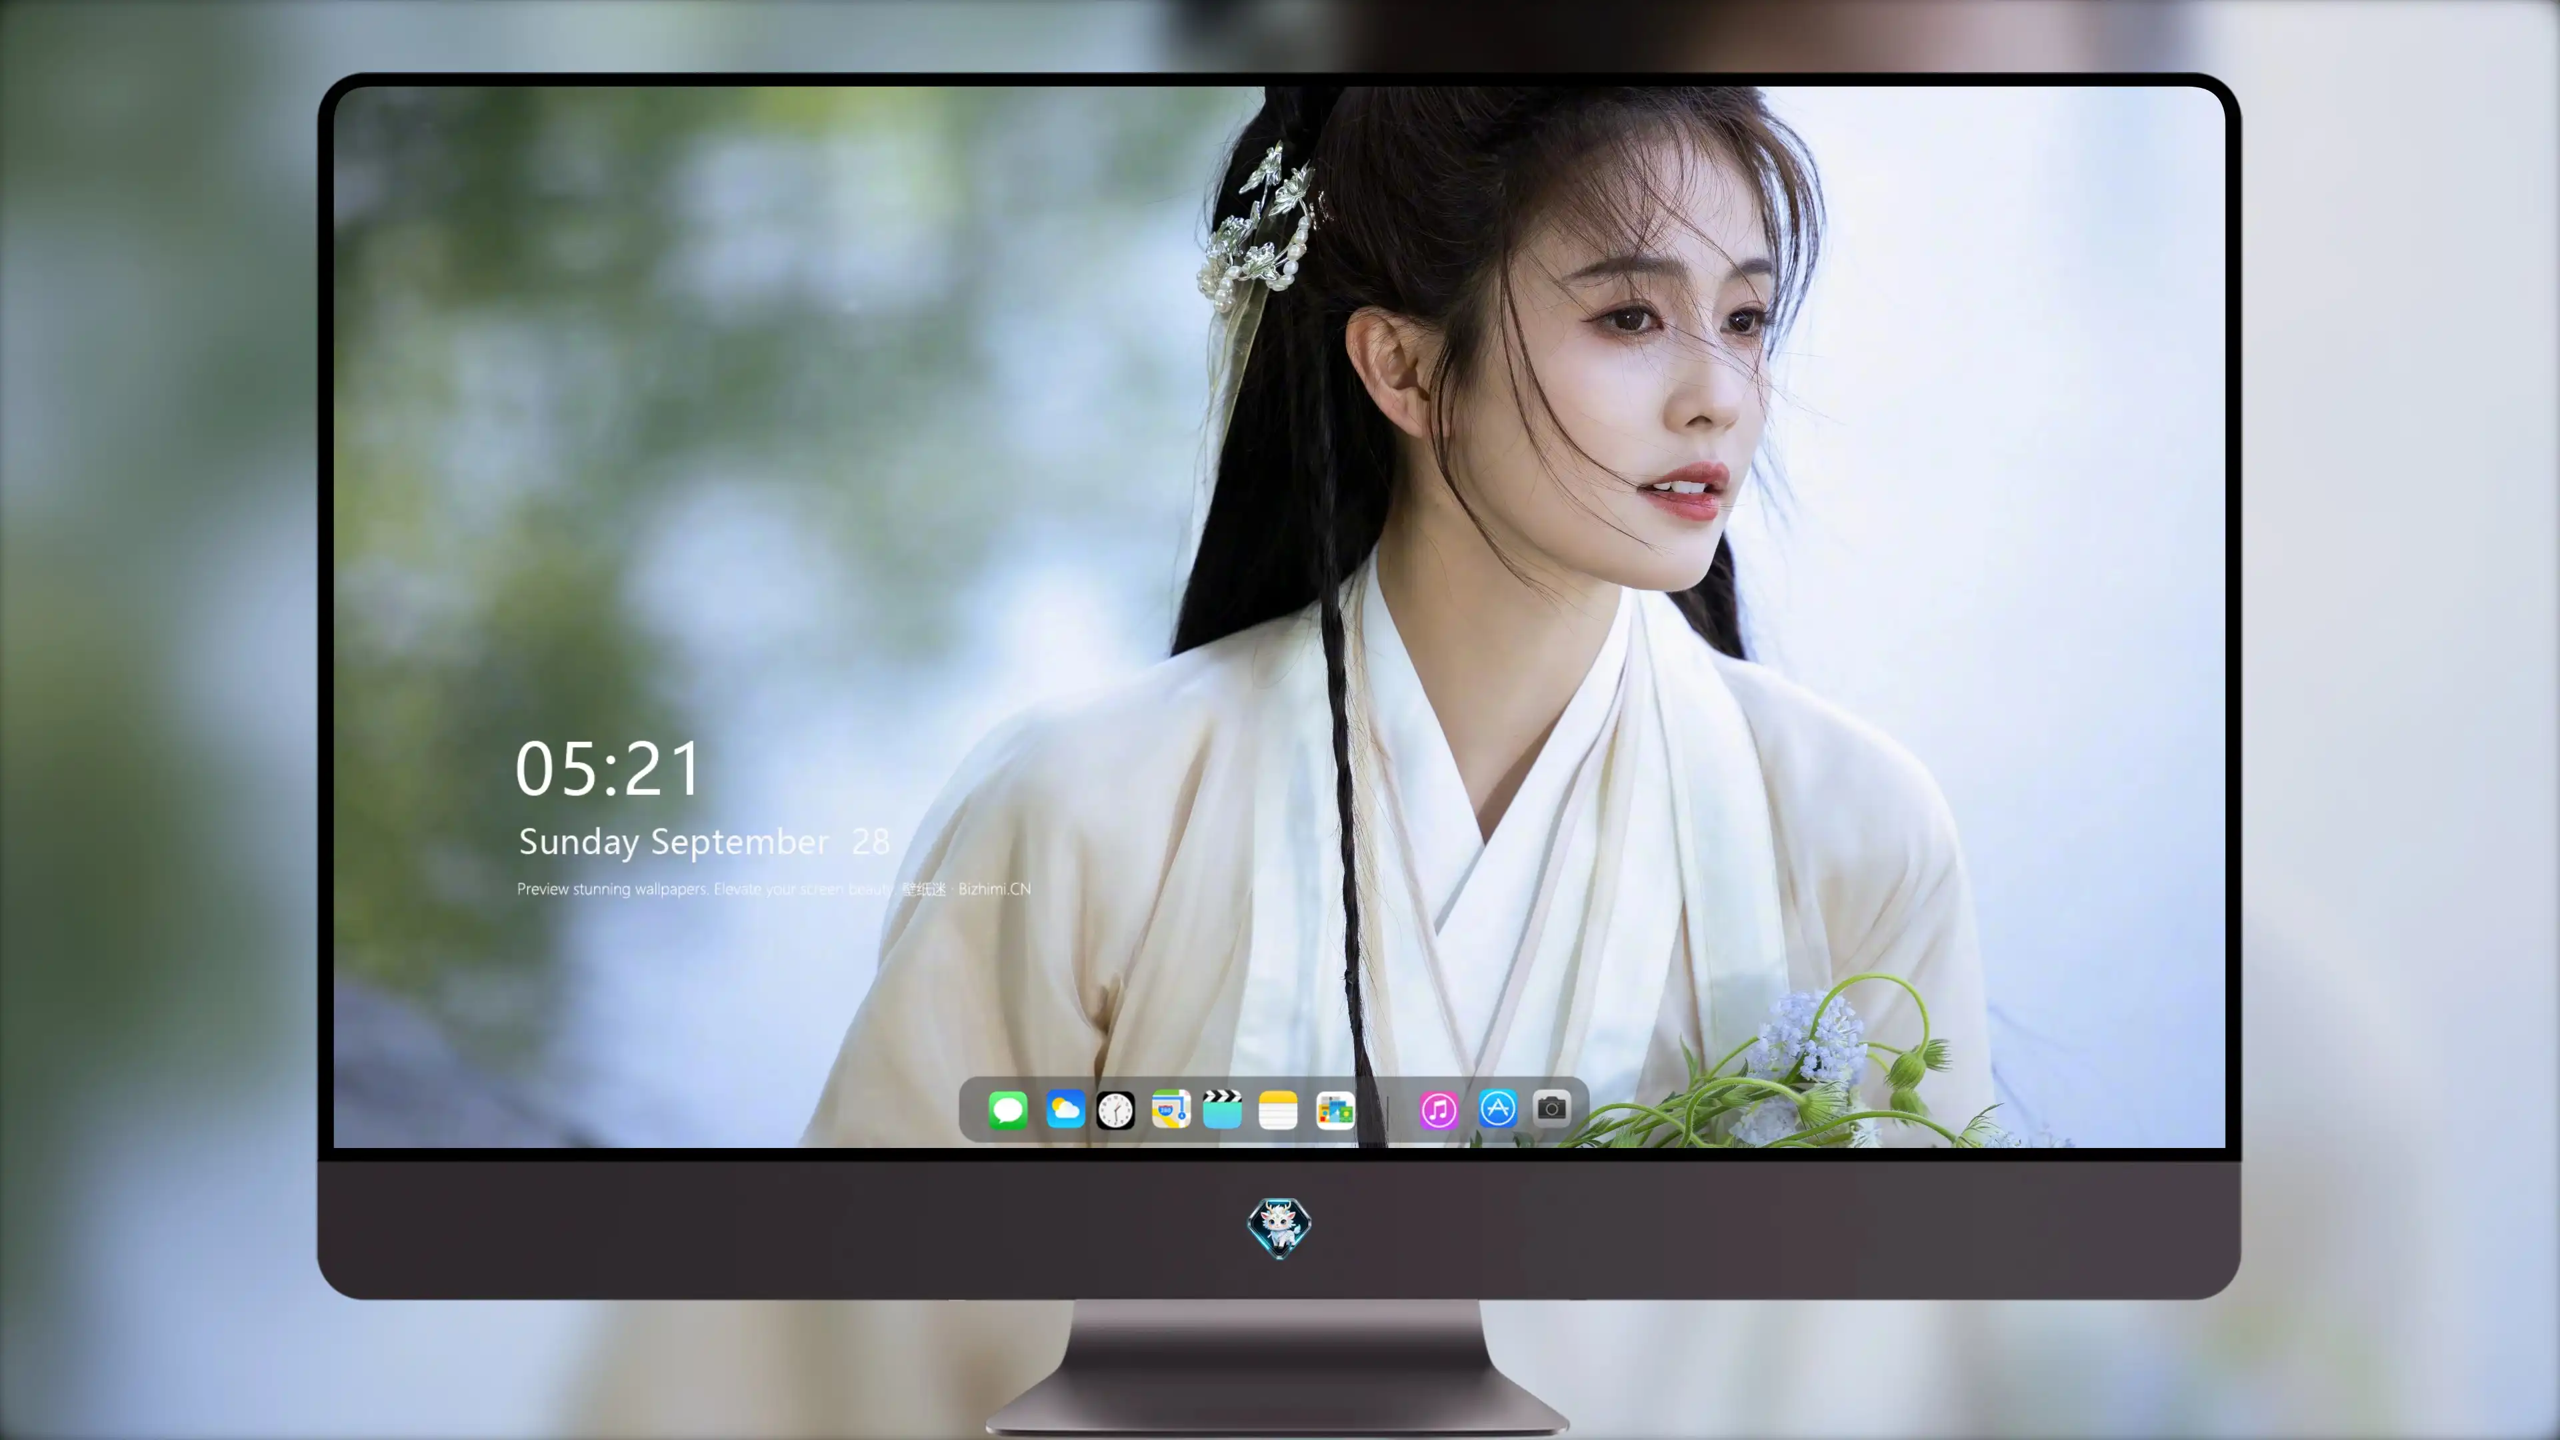This screenshot has height=1440, width=2560.
Task: Open the Clock app in the dock
Action: (x=1115, y=1110)
